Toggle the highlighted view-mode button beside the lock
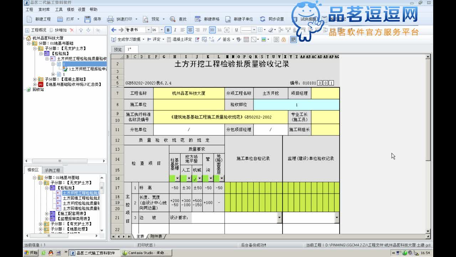Image resolution: width=456 pixels, height=257 pixels. [294, 40]
